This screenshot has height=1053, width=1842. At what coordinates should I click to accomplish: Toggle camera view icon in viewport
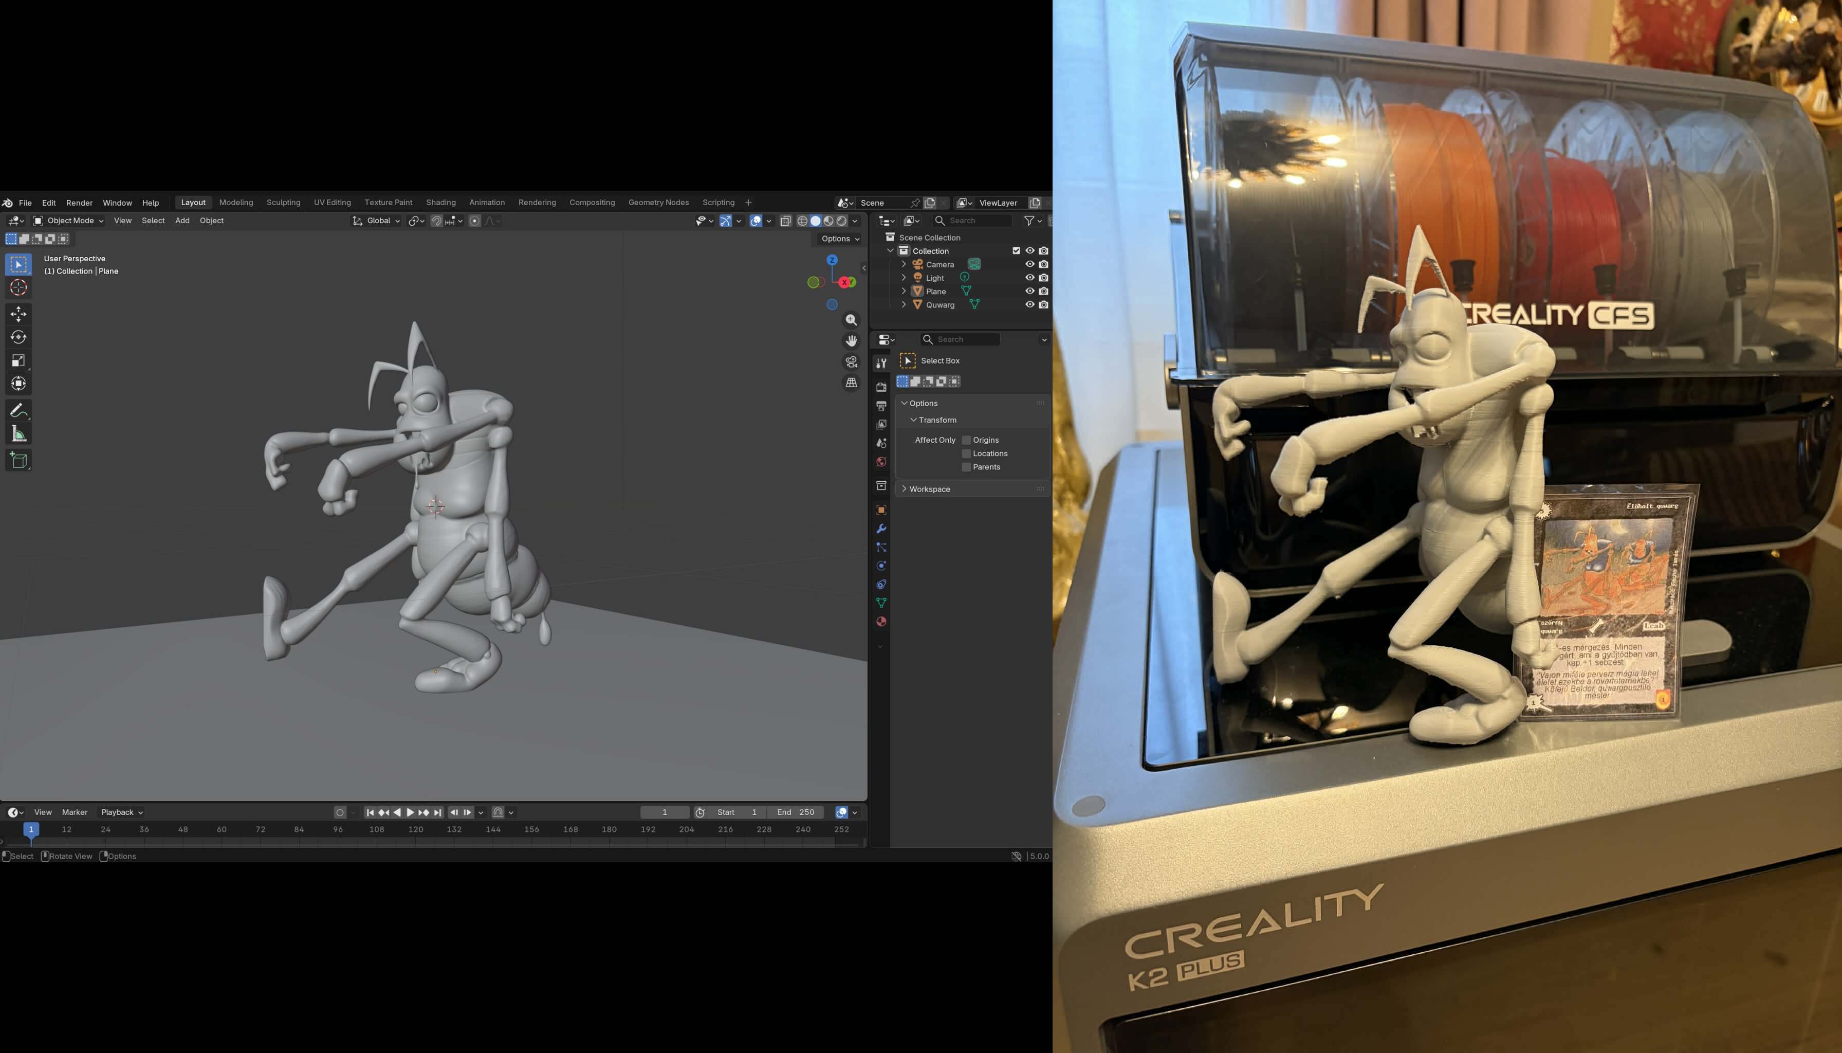pyautogui.click(x=851, y=361)
